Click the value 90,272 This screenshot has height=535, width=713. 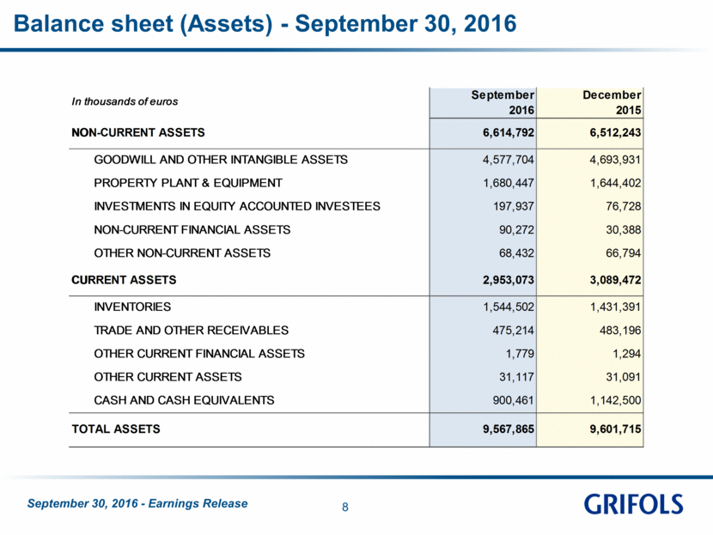pyautogui.click(x=516, y=229)
